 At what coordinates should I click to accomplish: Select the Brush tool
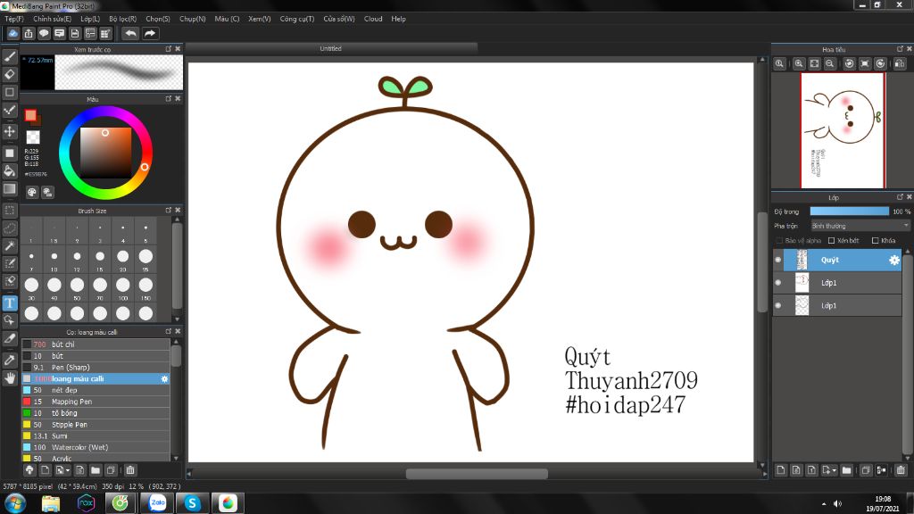coord(9,56)
